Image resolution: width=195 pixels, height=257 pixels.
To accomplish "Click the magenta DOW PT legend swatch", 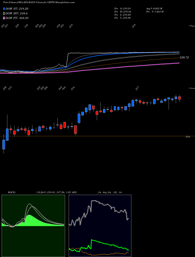I will (x=4, y=18).
